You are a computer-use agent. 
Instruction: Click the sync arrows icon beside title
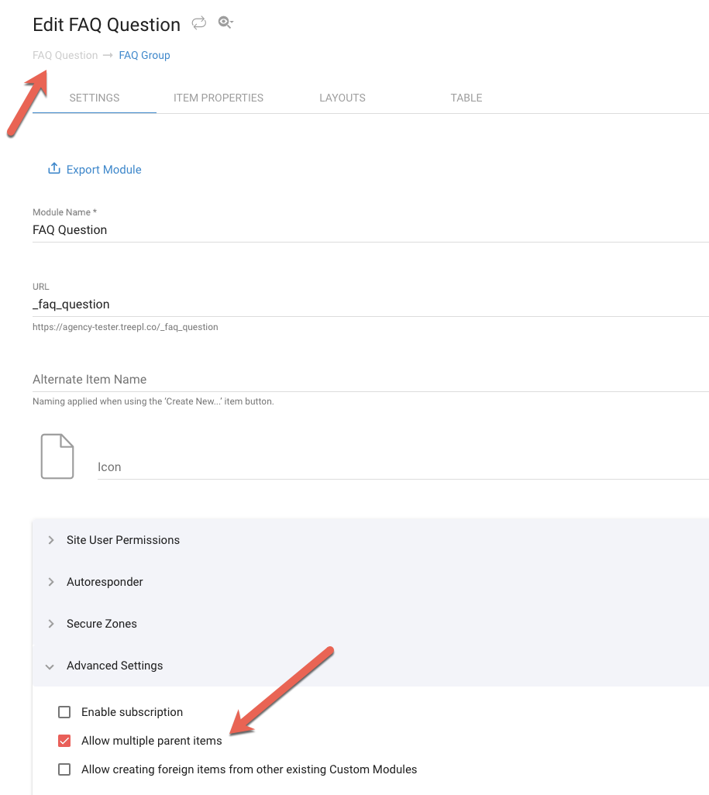[199, 22]
